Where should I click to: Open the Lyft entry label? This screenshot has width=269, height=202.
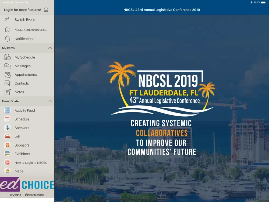(17, 137)
